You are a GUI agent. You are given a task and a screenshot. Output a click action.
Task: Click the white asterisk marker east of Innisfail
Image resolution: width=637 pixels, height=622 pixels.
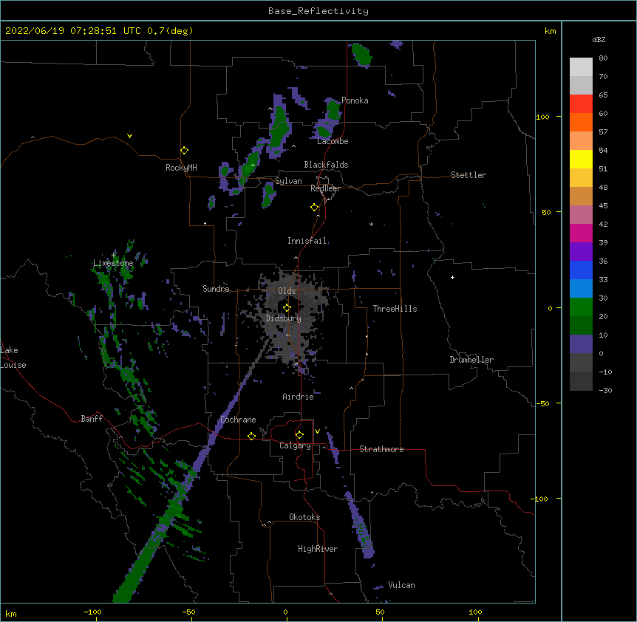[371, 224]
